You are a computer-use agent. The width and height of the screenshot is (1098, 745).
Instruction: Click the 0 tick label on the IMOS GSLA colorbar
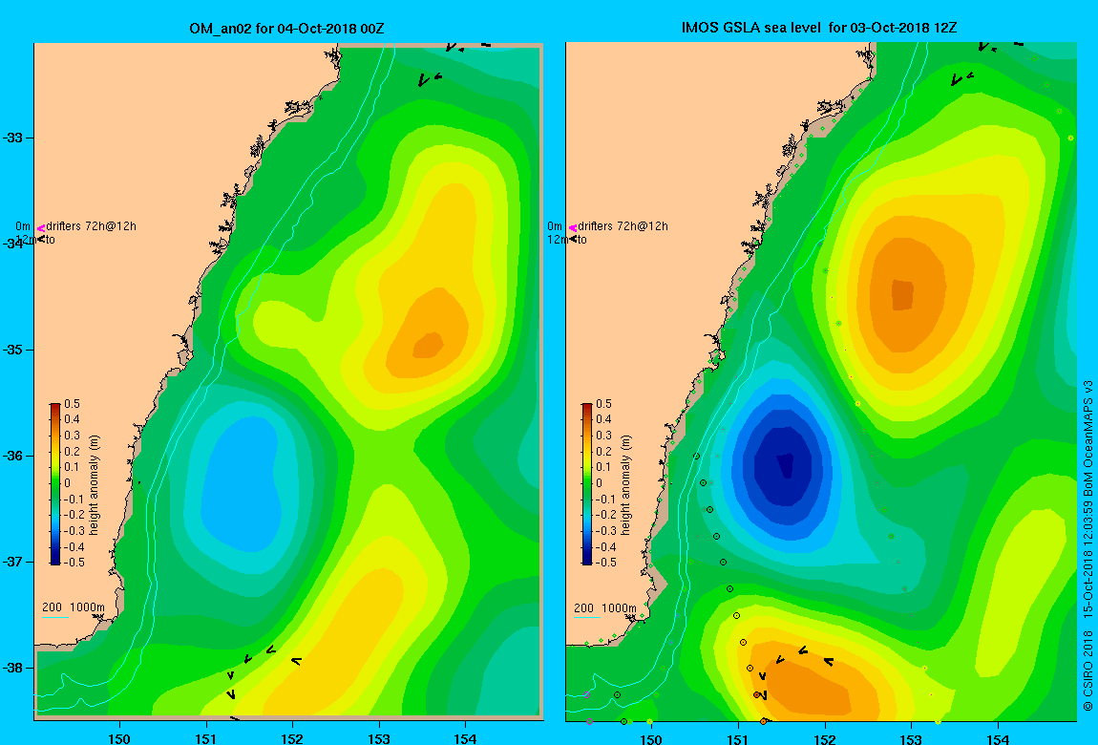[x=600, y=483]
